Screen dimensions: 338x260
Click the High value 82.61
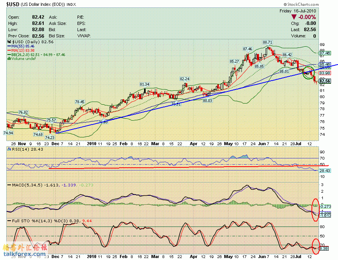click(x=38, y=23)
